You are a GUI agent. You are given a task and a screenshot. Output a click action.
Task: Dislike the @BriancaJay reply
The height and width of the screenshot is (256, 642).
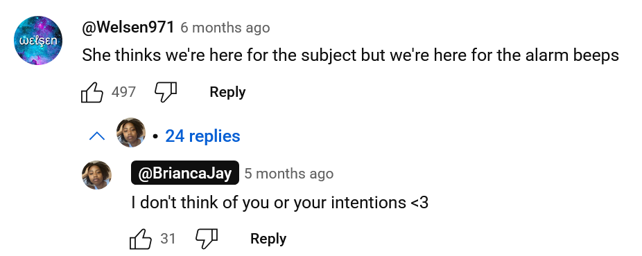tap(206, 239)
